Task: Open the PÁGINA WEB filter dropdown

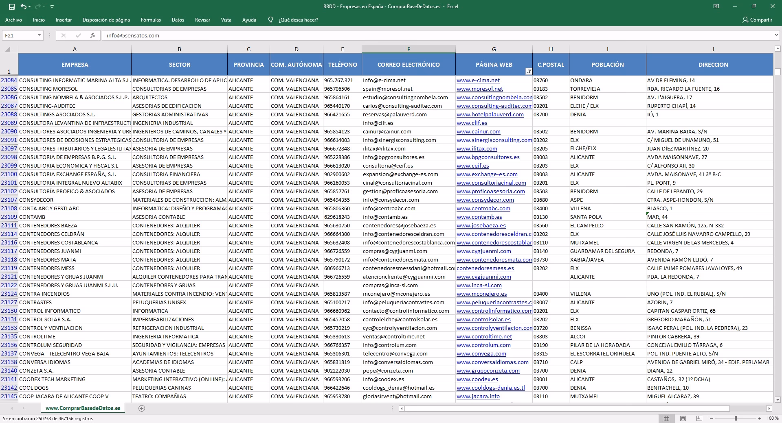Action: pos(529,72)
